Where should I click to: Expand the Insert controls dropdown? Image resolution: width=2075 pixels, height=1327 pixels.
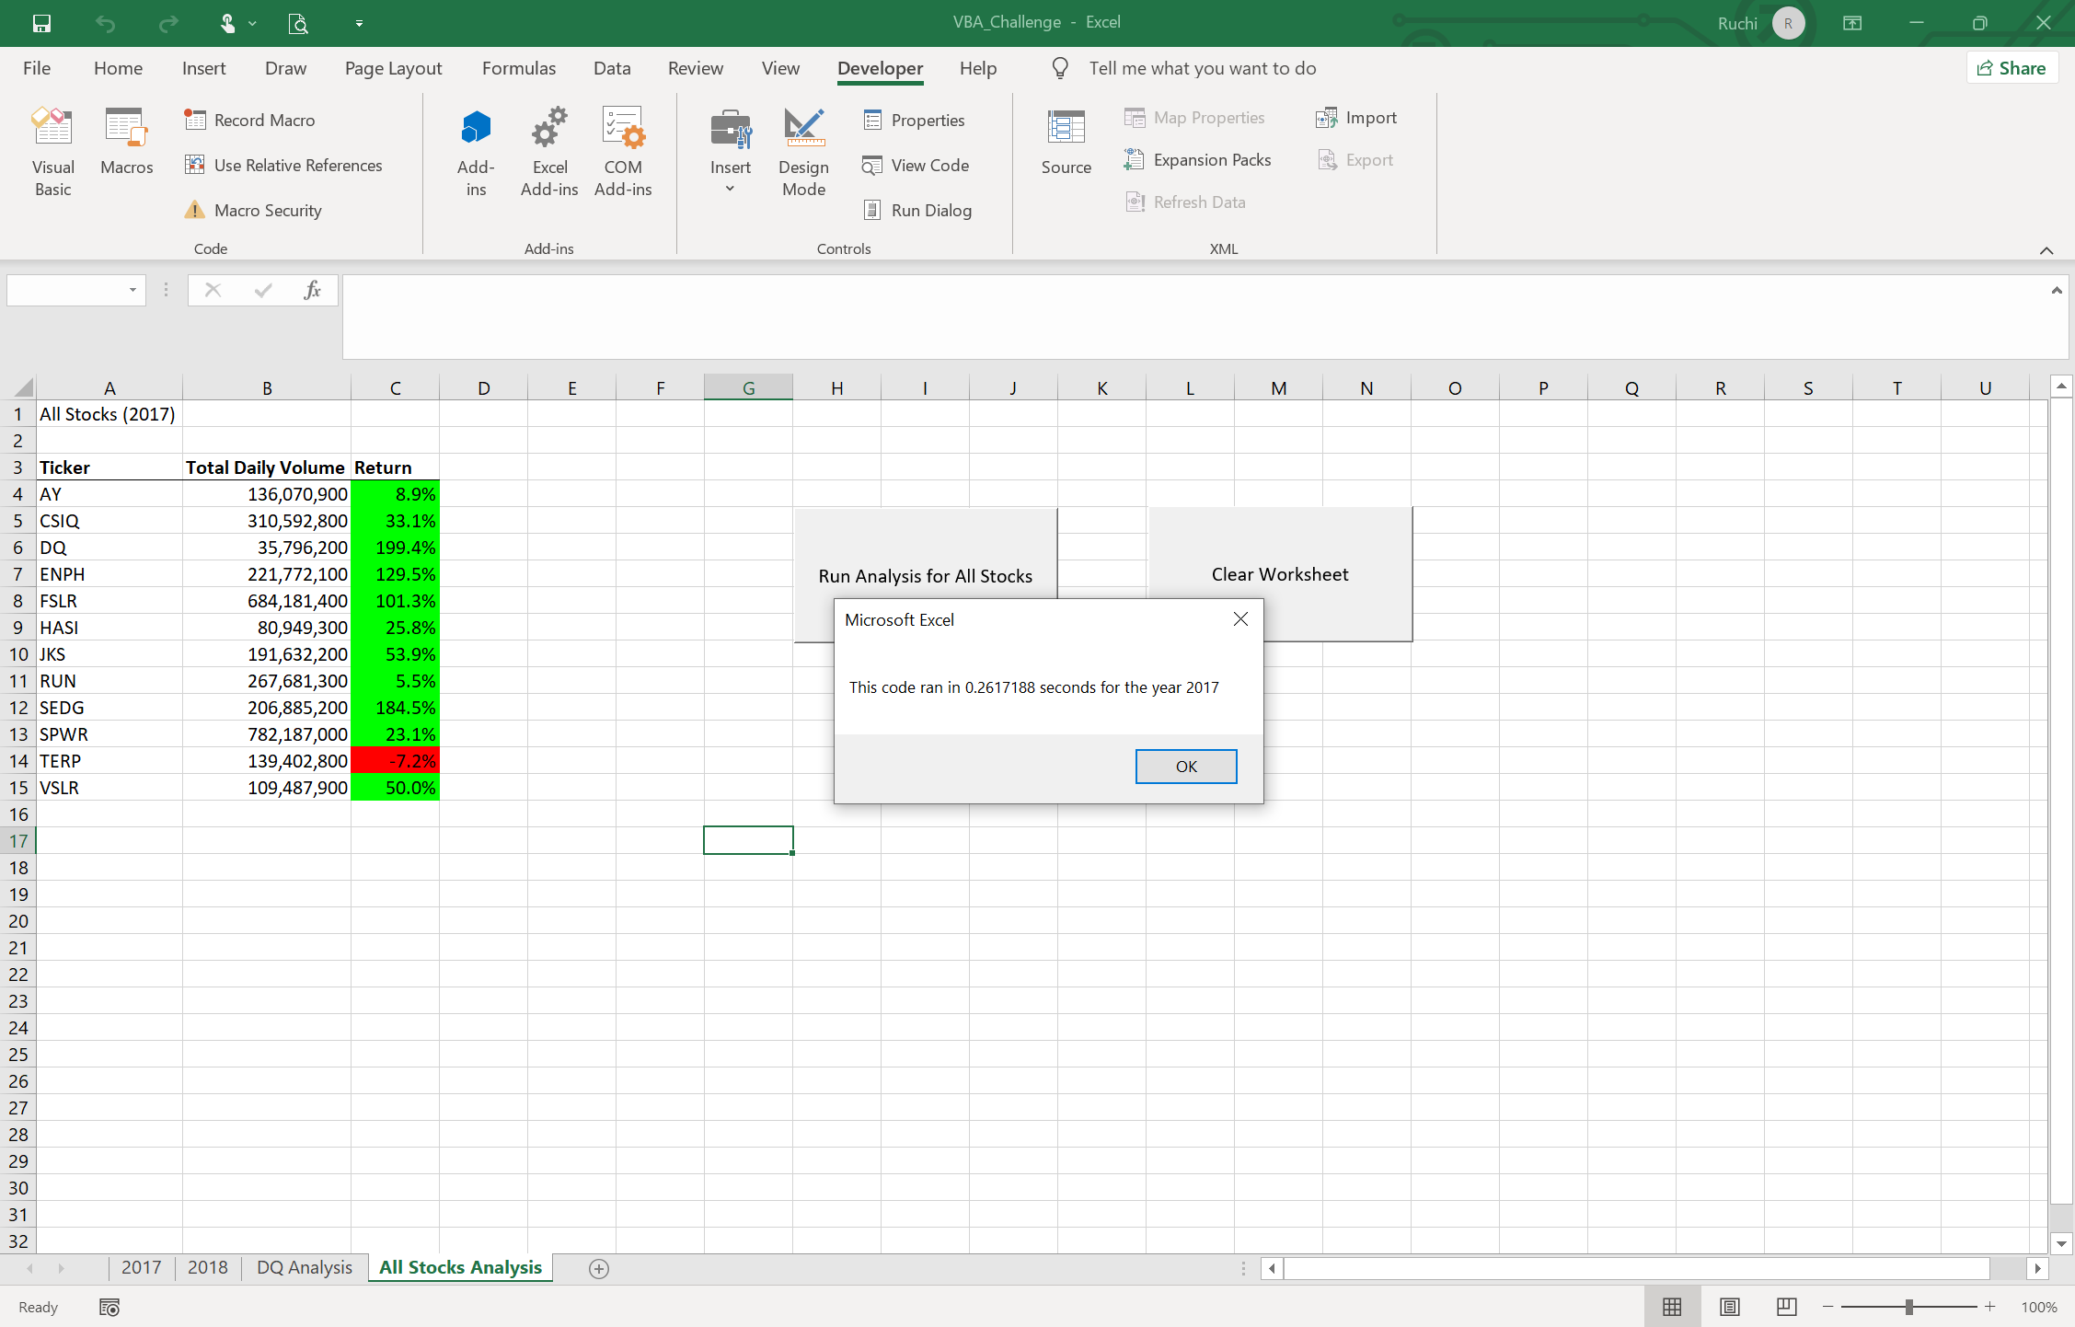[730, 189]
